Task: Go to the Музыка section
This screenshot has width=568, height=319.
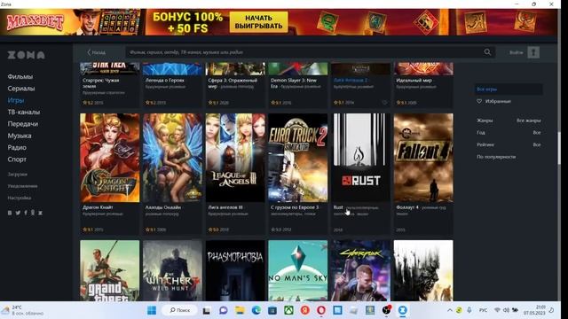Action: 20,136
